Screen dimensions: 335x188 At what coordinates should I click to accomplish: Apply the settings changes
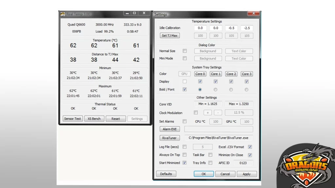click(x=247, y=174)
